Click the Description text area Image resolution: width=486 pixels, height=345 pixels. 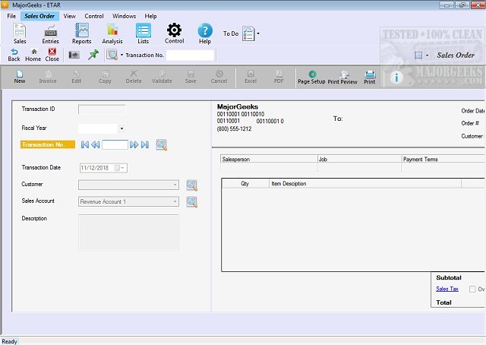128,232
